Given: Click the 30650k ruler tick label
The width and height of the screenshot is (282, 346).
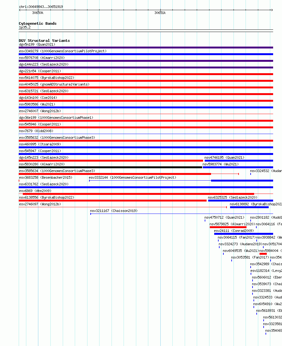Looking at the screenshot, I should coord(38,13).
